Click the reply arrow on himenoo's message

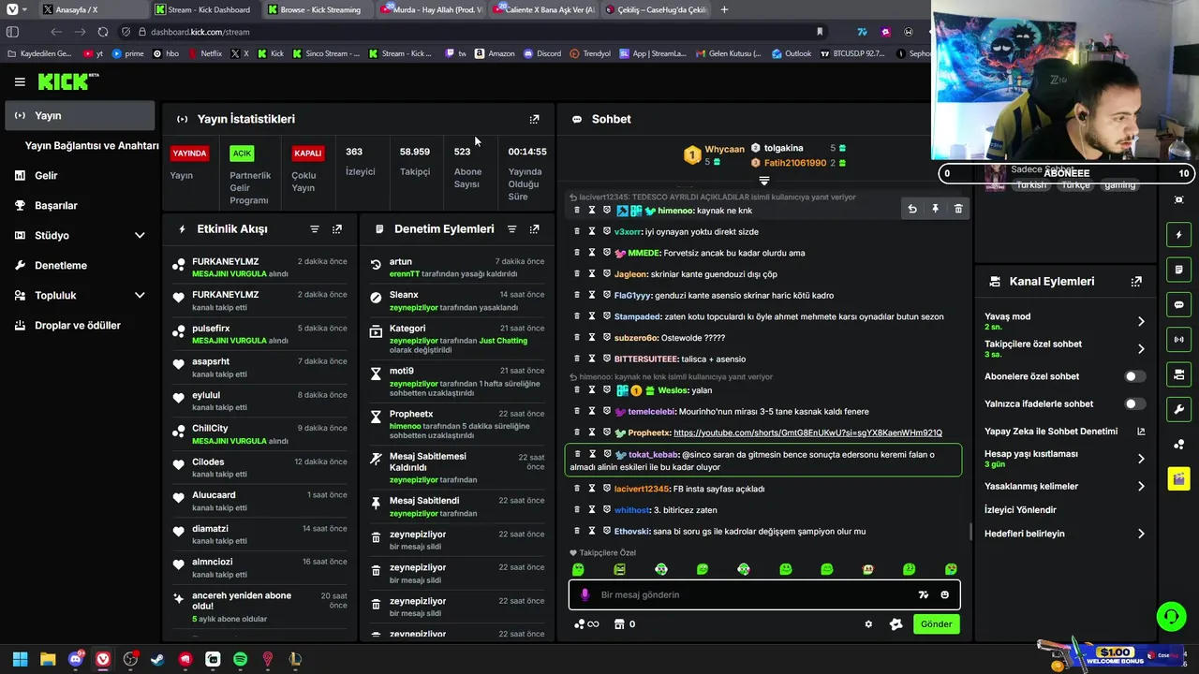(912, 210)
